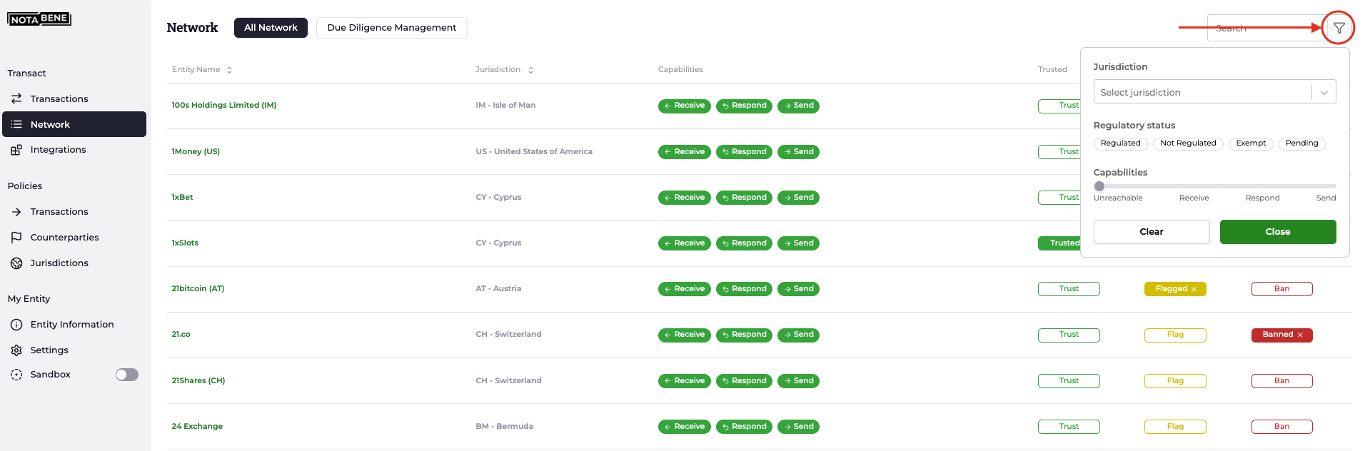Clear the filter selections

1152,232
